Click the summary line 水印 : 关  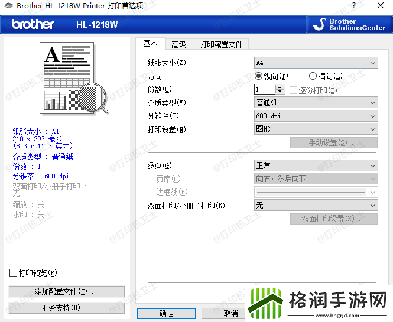pyautogui.click(x=28, y=214)
